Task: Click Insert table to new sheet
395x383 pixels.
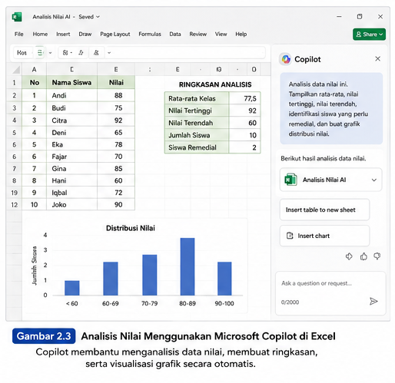Action: click(x=324, y=210)
